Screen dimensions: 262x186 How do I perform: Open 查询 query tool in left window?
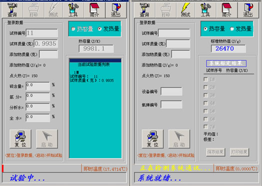point(12,10)
